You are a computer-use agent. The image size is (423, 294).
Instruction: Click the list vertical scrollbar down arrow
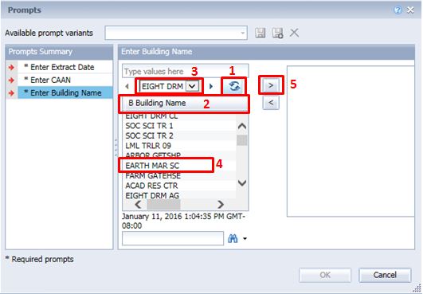(242, 183)
